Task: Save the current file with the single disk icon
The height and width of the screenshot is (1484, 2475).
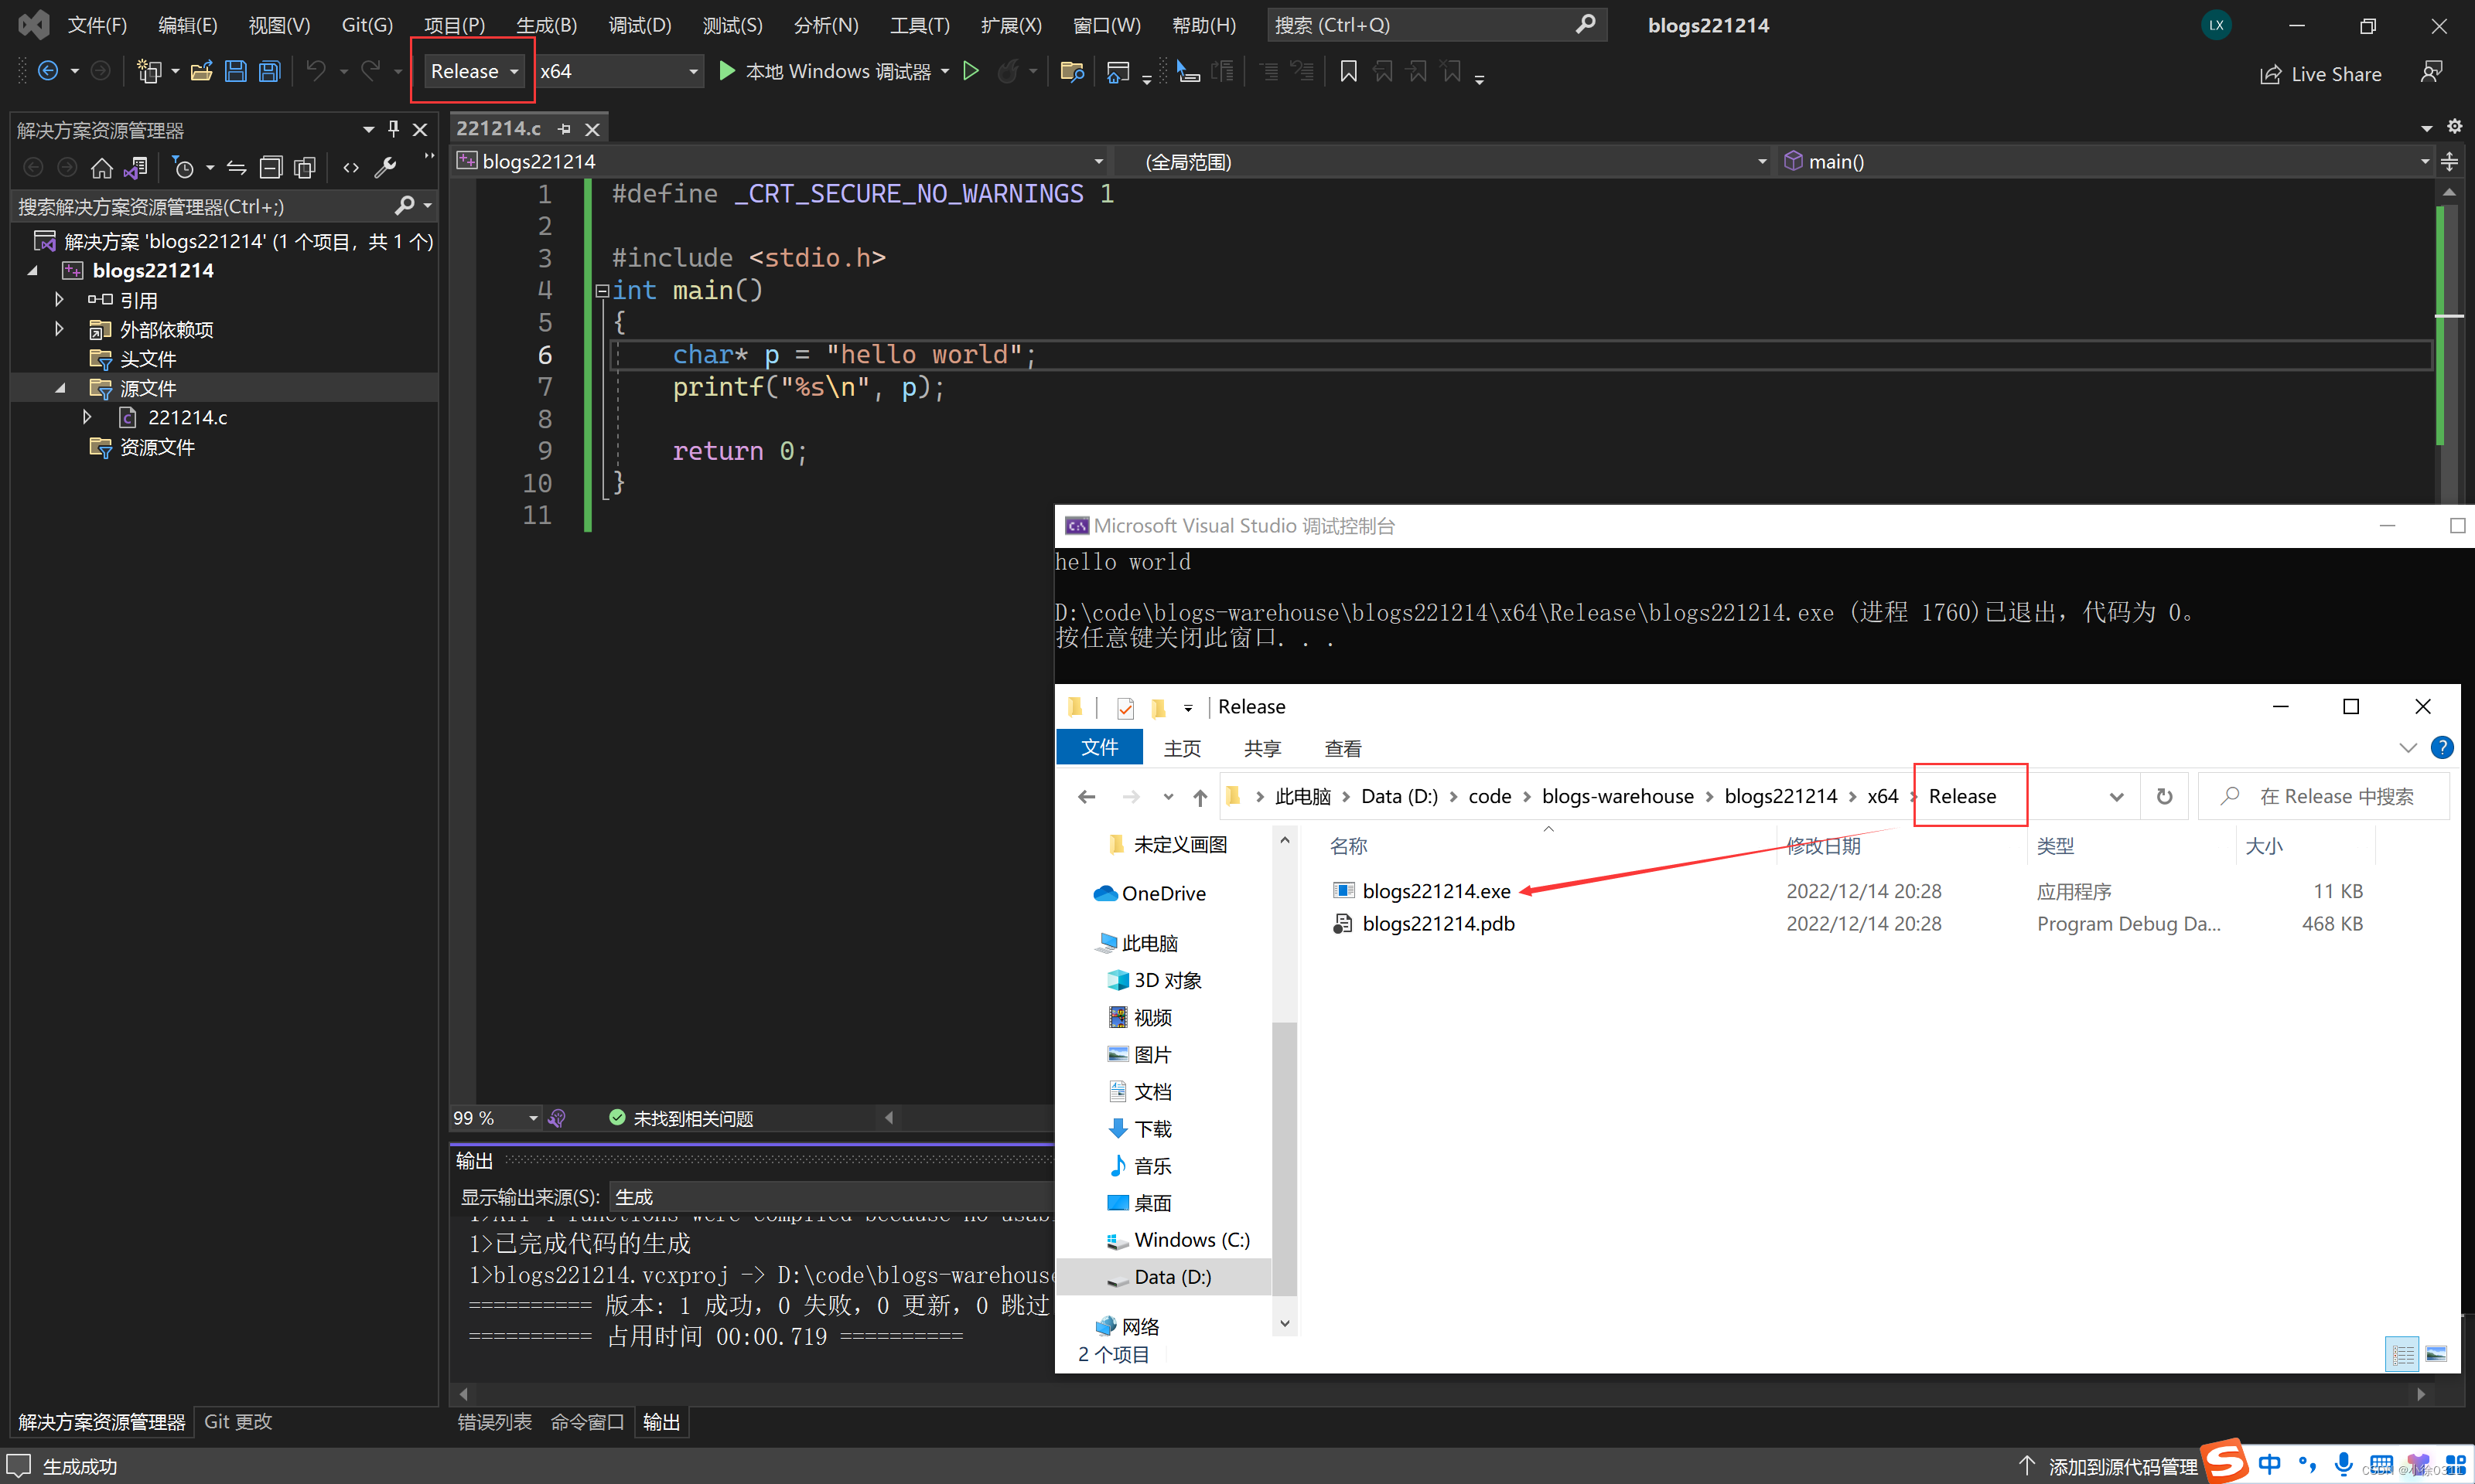Action: click(236, 71)
